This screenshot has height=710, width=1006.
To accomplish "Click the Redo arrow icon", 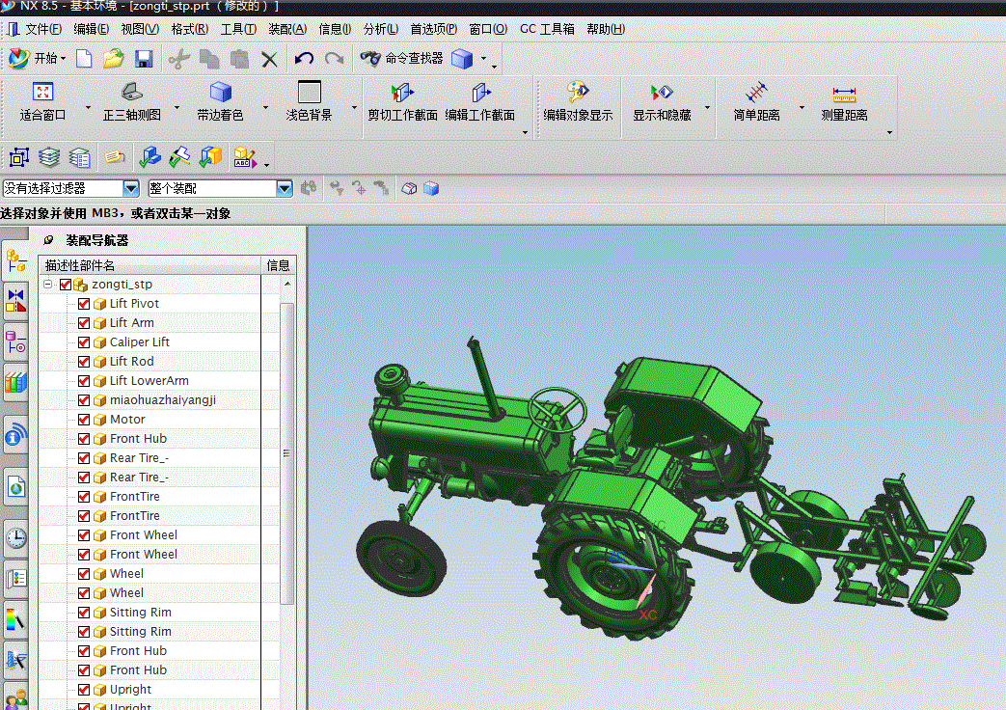I will [x=335, y=59].
